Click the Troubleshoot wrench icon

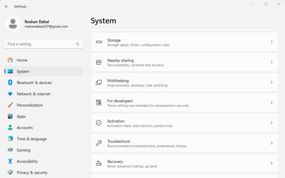tap(99, 143)
